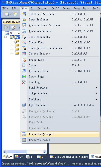
Task: Open the Build menu
Action: click(x=55, y=8)
